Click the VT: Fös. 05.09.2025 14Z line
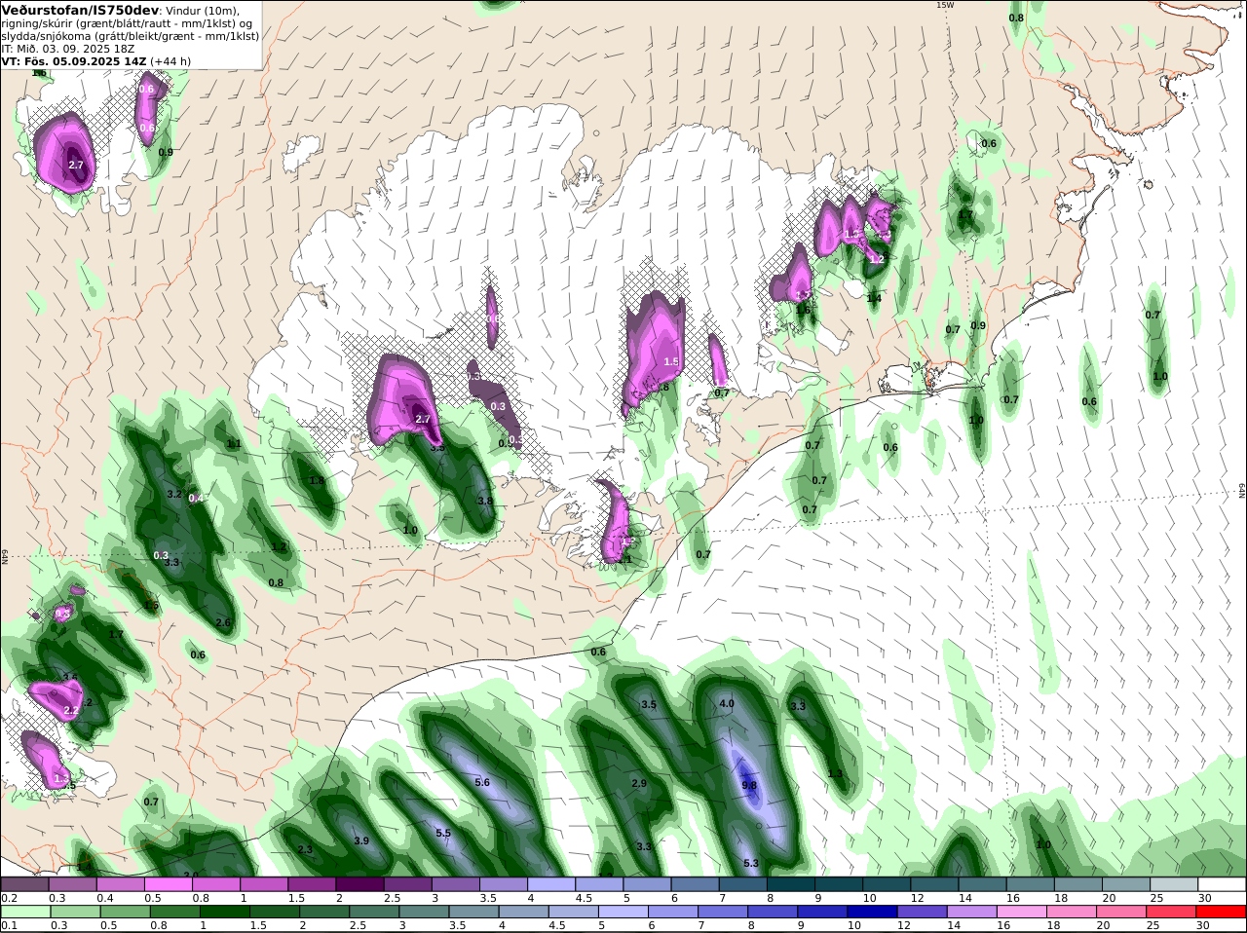 click(x=95, y=60)
